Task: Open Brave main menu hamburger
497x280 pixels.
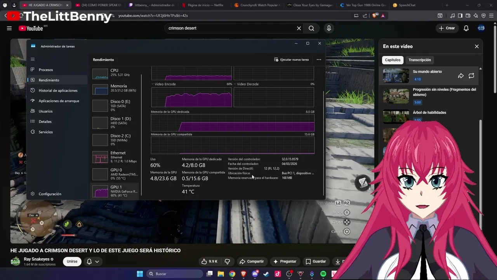Action: point(492,16)
